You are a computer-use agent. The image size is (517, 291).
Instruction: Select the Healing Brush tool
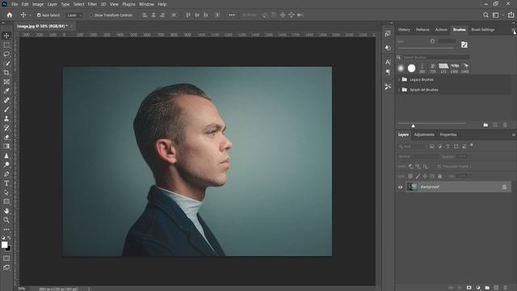tap(6, 100)
